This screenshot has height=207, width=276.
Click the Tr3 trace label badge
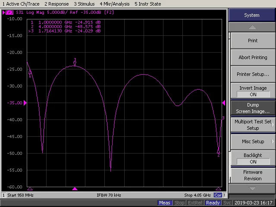pyautogui.click(x=8, y=13)
